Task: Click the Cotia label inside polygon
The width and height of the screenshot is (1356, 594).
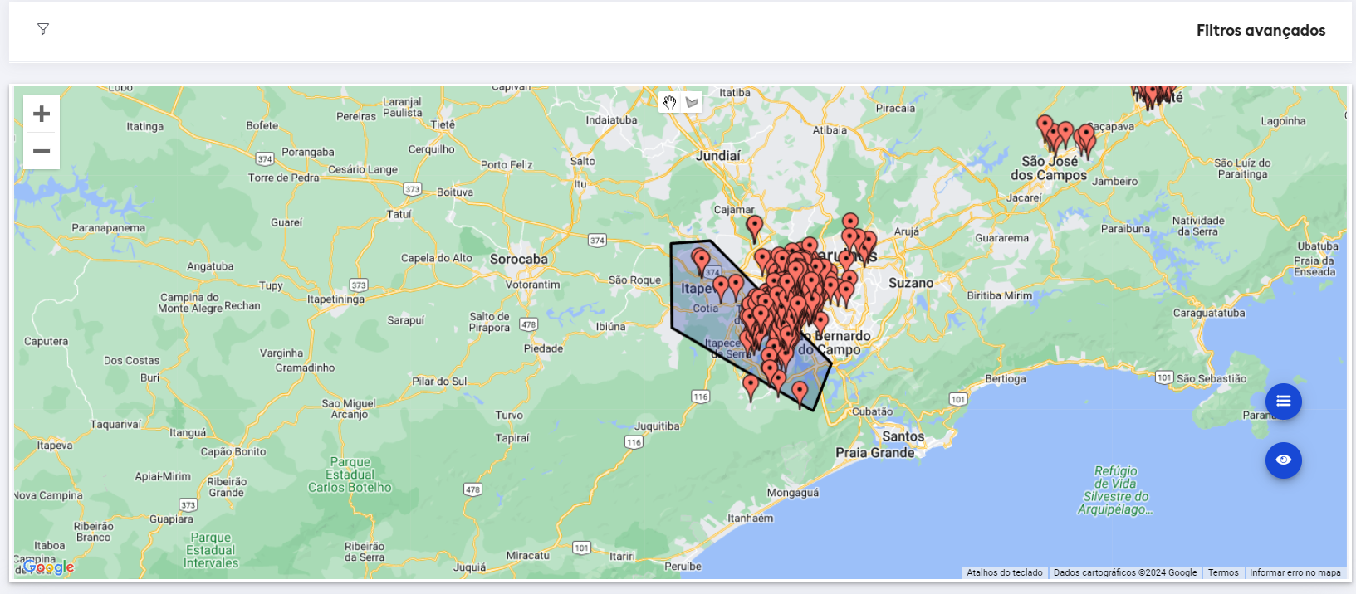Action: (x=706, y=309)
